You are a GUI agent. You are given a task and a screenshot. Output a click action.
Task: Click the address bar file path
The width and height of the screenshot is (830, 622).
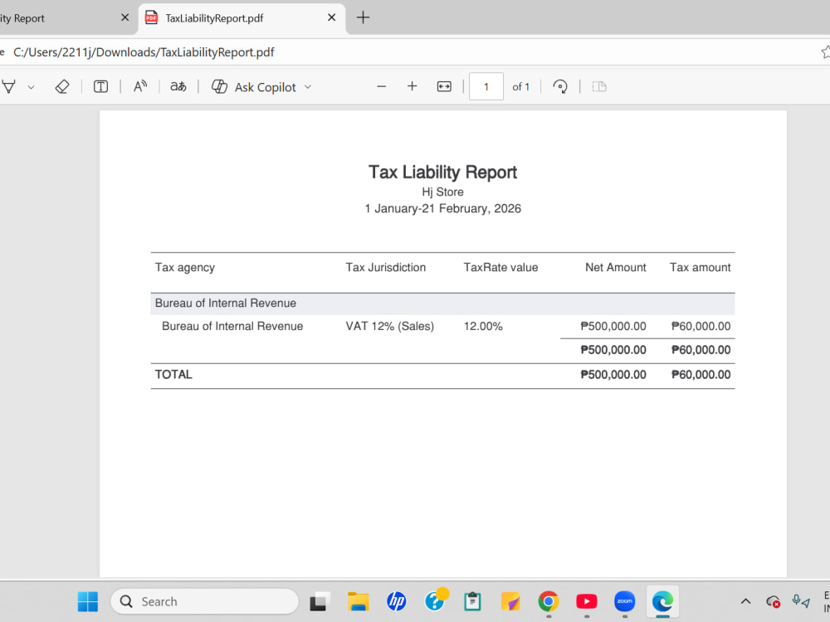pyautogui.click(x=144, y=52)
